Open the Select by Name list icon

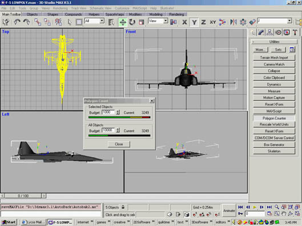(x=111, y=22)
